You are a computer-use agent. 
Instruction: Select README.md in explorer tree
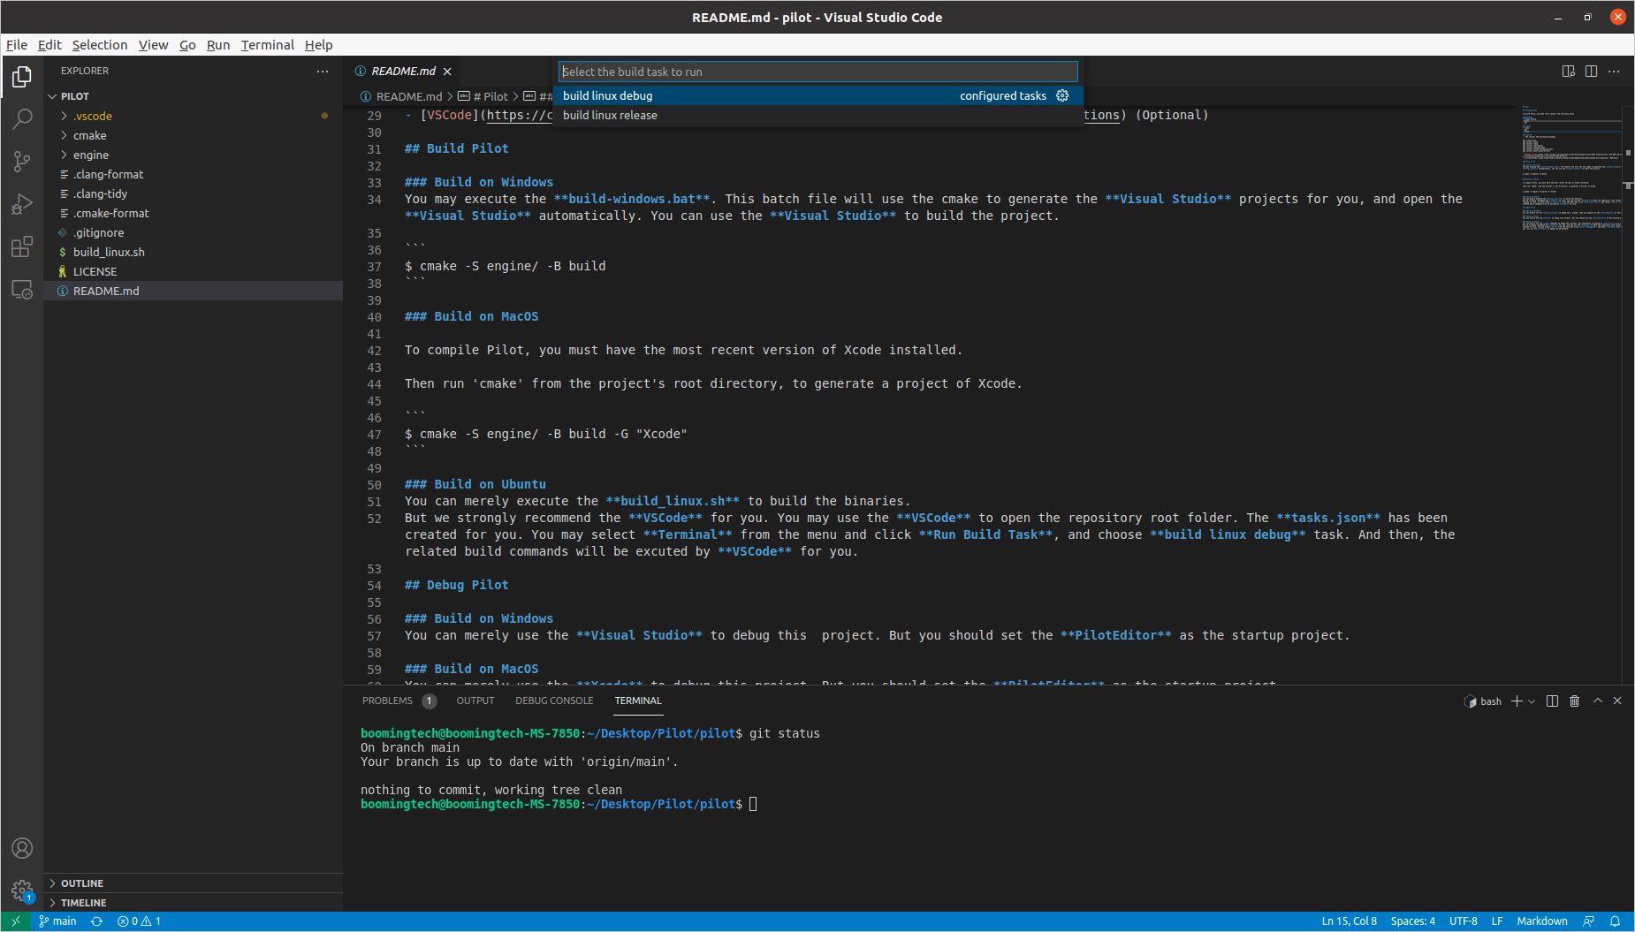click(193, 291)
